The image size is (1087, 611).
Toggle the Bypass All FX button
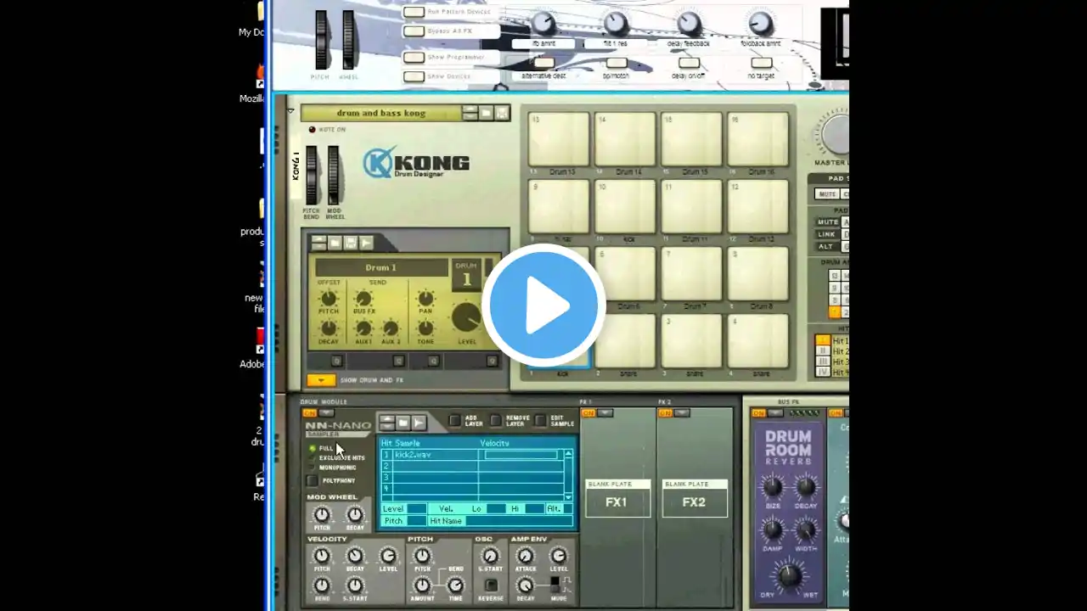click(x=414, y=31)
